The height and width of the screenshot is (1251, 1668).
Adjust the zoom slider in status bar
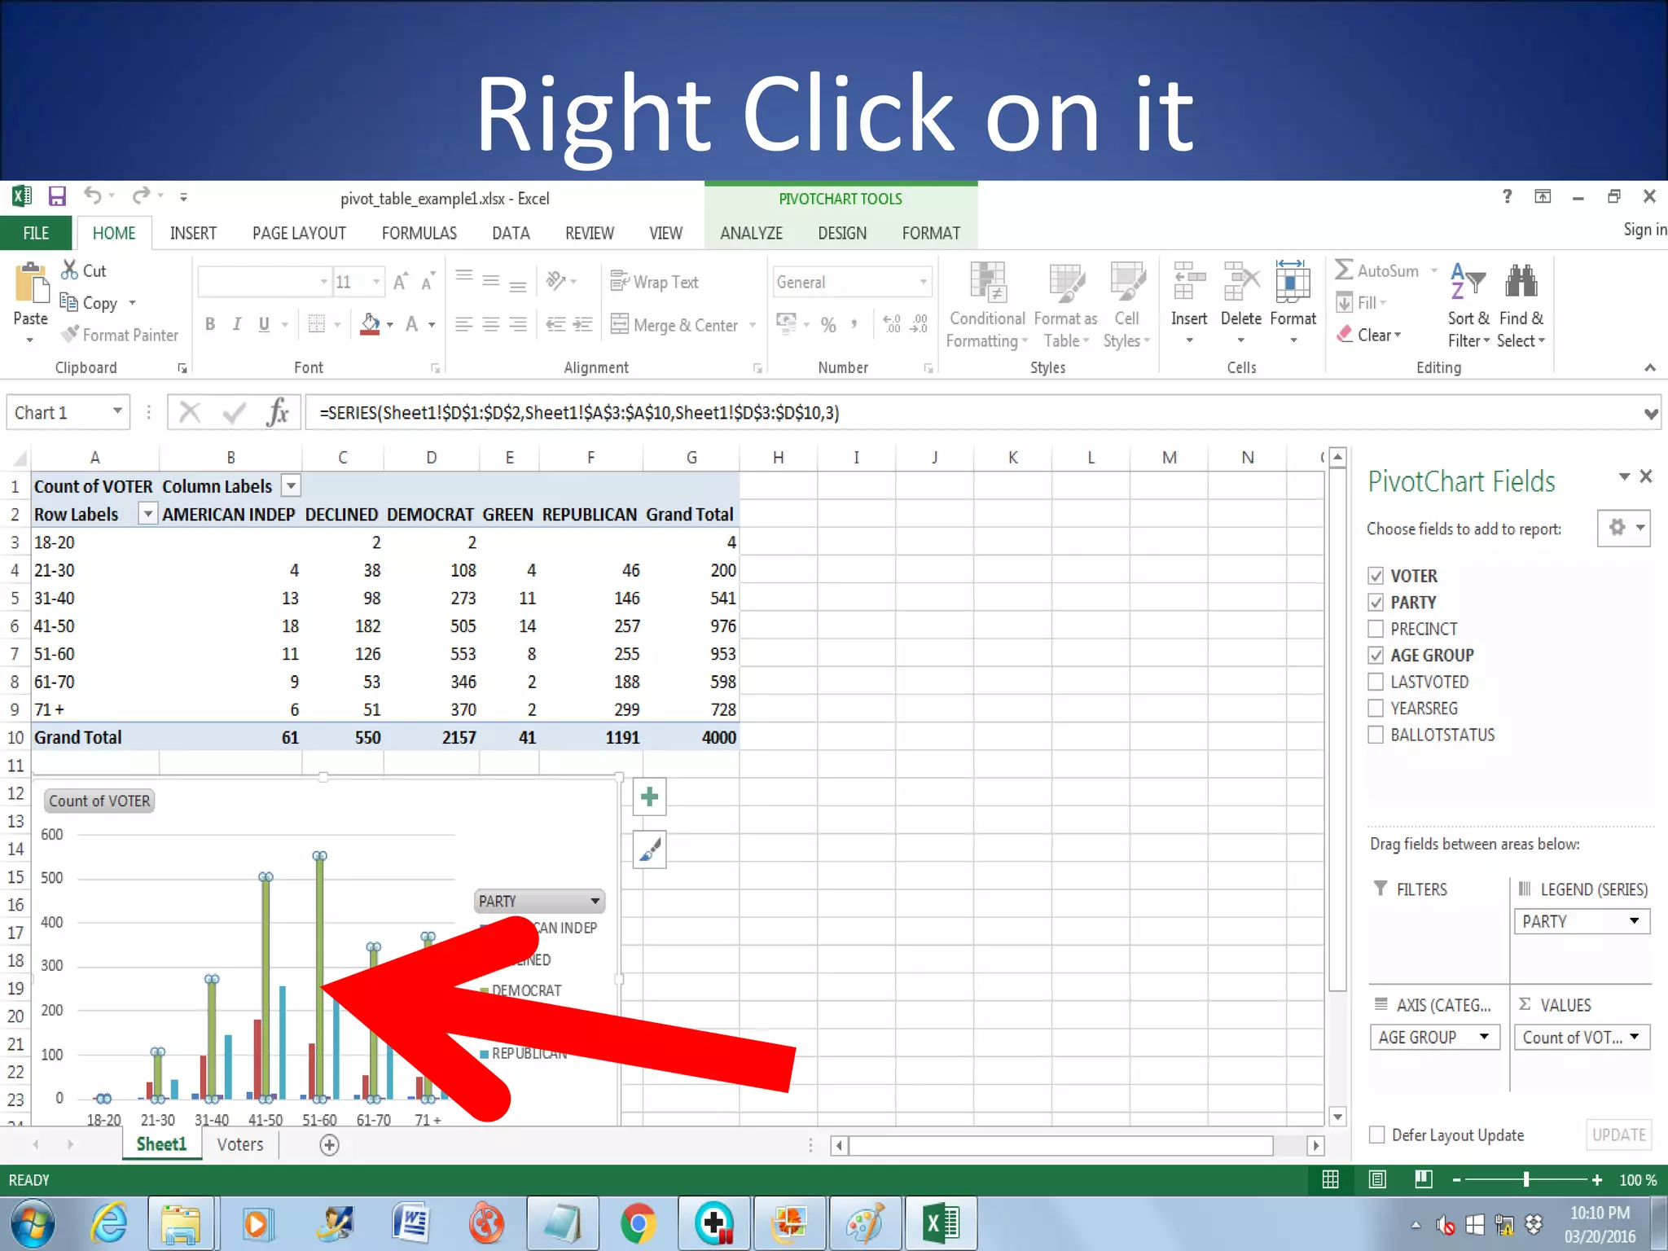click(1526, 1179)
